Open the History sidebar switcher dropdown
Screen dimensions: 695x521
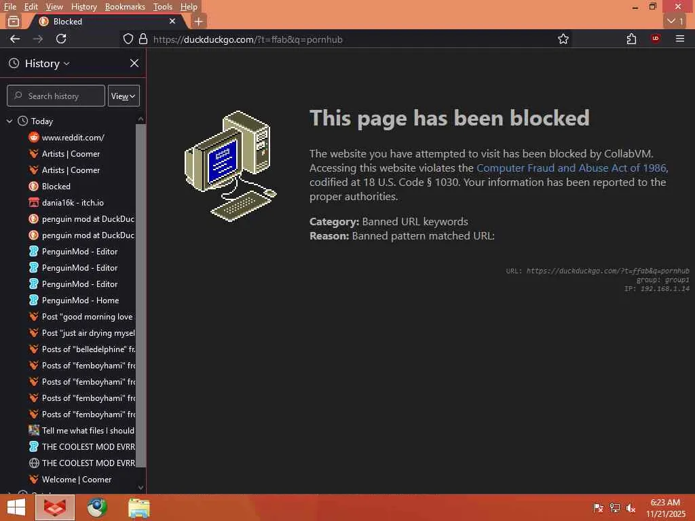pos(47,63)
